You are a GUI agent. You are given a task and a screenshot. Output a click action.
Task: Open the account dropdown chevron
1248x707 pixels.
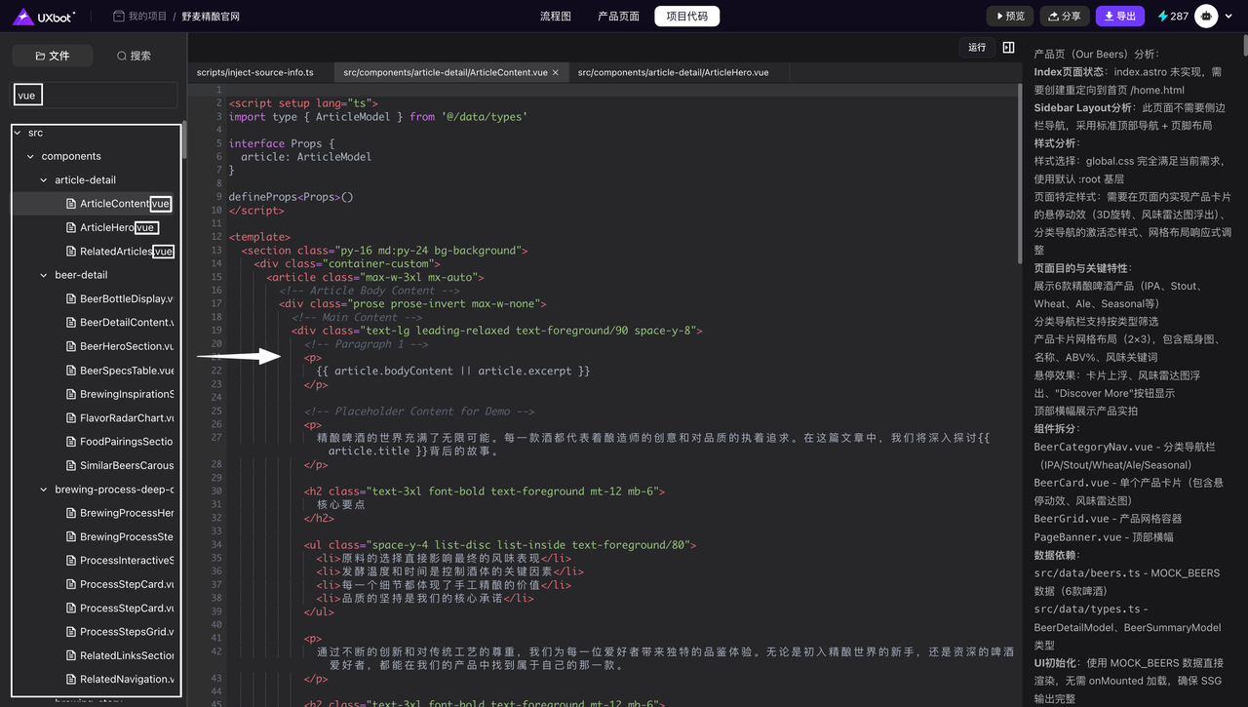click(1230, 17)
